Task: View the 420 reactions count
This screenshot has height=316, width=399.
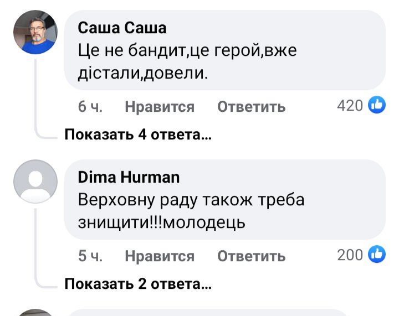Action: (x=350, y=105)
